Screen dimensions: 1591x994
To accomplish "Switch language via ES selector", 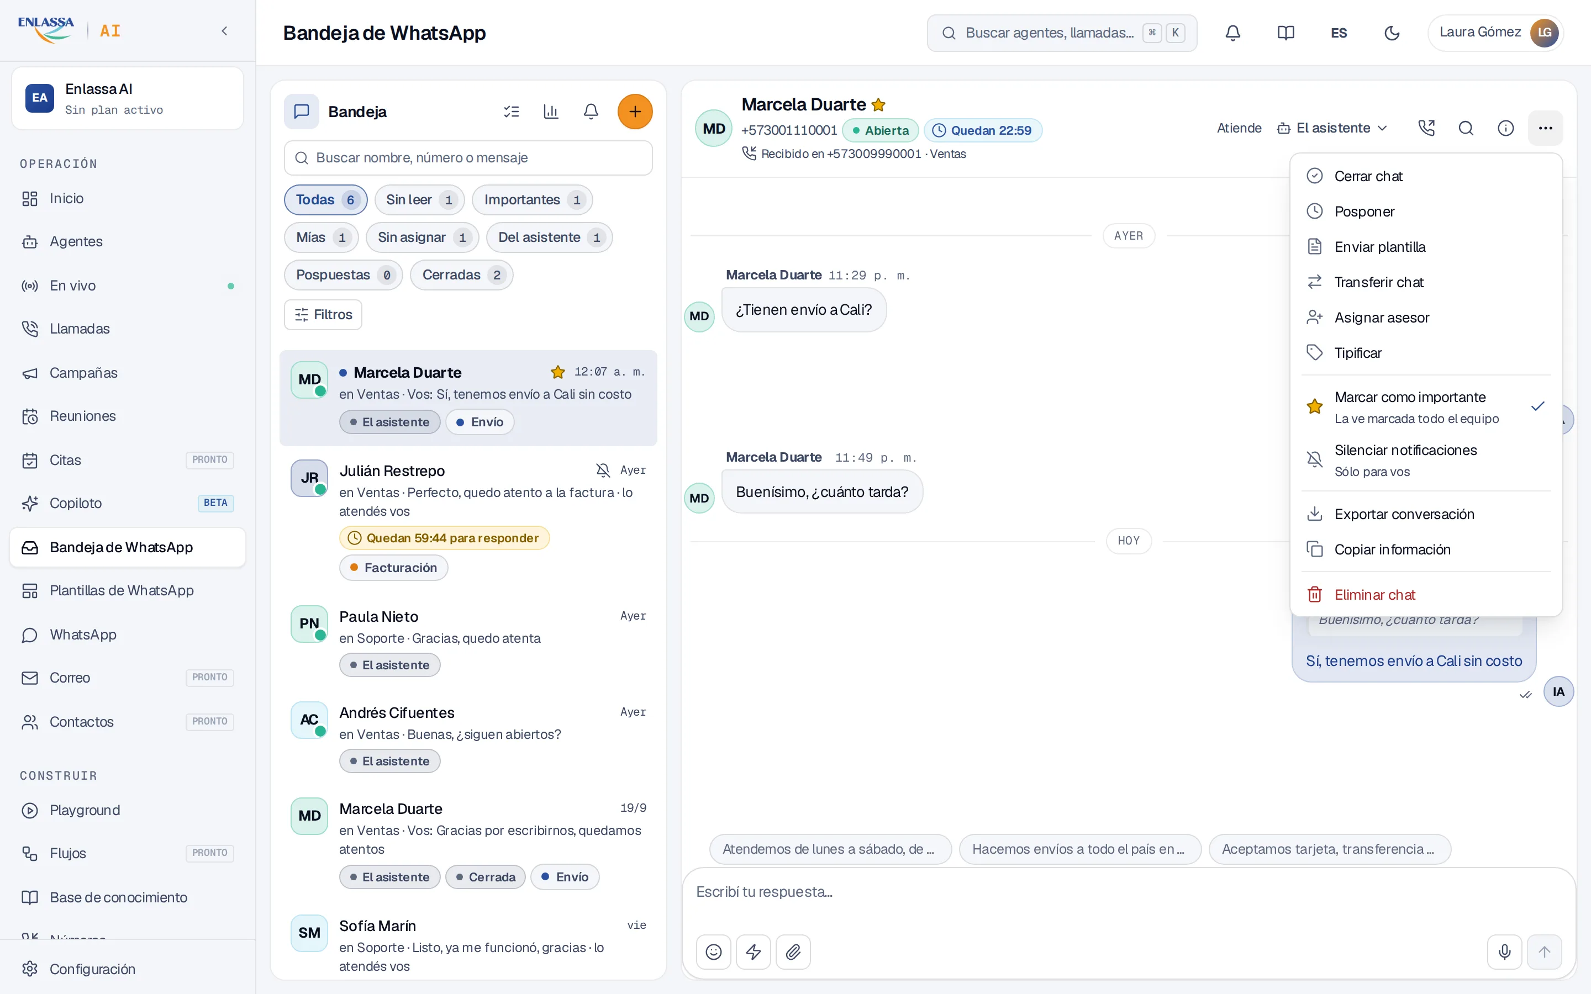I will coord(1339,33).
